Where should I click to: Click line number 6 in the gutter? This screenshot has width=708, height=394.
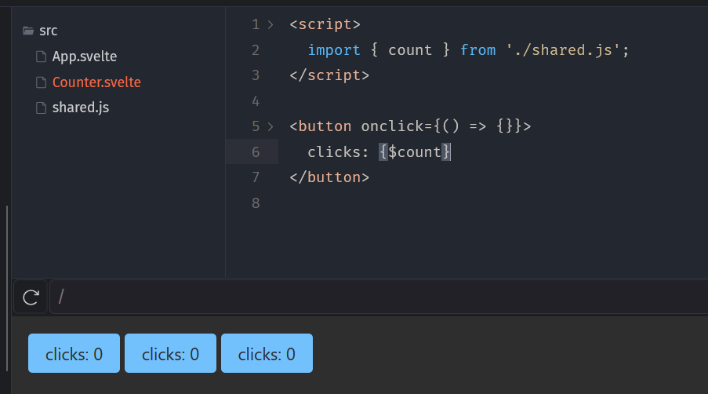255,152
